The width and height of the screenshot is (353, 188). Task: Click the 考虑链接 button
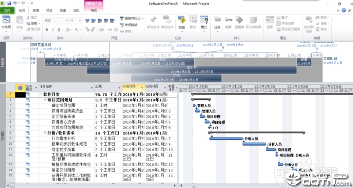tap(128, 25)
